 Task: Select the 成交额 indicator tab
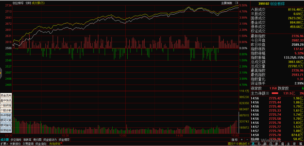point(4,140)
